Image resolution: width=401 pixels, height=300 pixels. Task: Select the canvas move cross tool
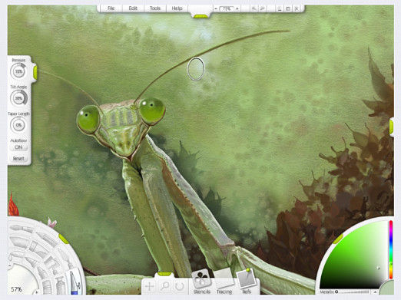(150, 286)
